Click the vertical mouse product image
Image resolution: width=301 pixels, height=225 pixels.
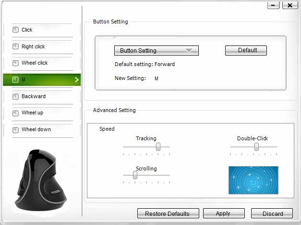(x=41, y=180)
